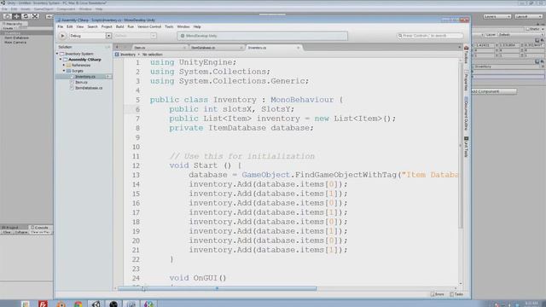Open the Search menu in MonoDevelop

click(x=92, y=26)
